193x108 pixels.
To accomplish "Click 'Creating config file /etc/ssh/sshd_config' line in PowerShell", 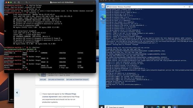I will (x=128, y=48).
